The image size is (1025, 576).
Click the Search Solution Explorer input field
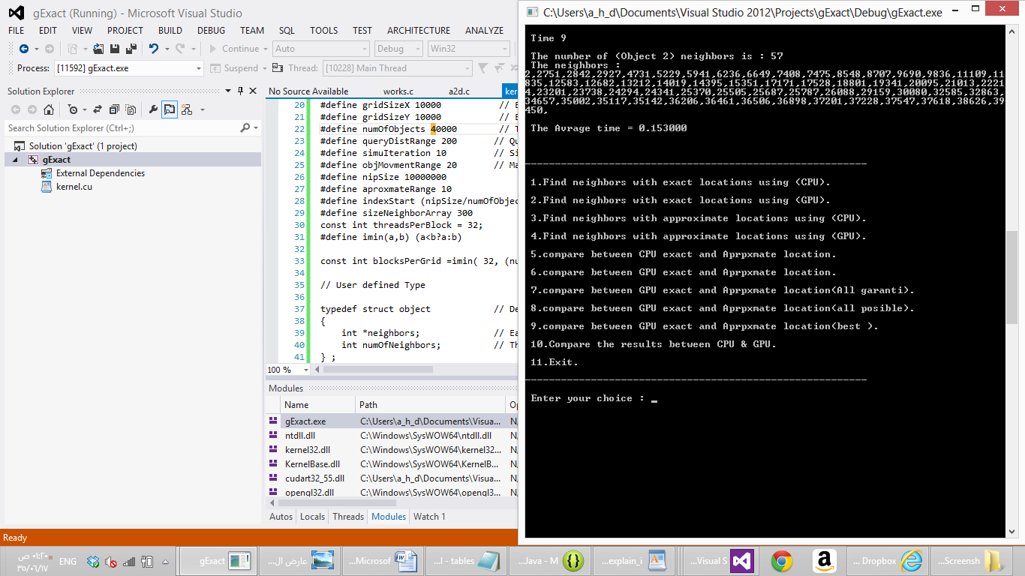pyautogui.click(x=122, y=128)
